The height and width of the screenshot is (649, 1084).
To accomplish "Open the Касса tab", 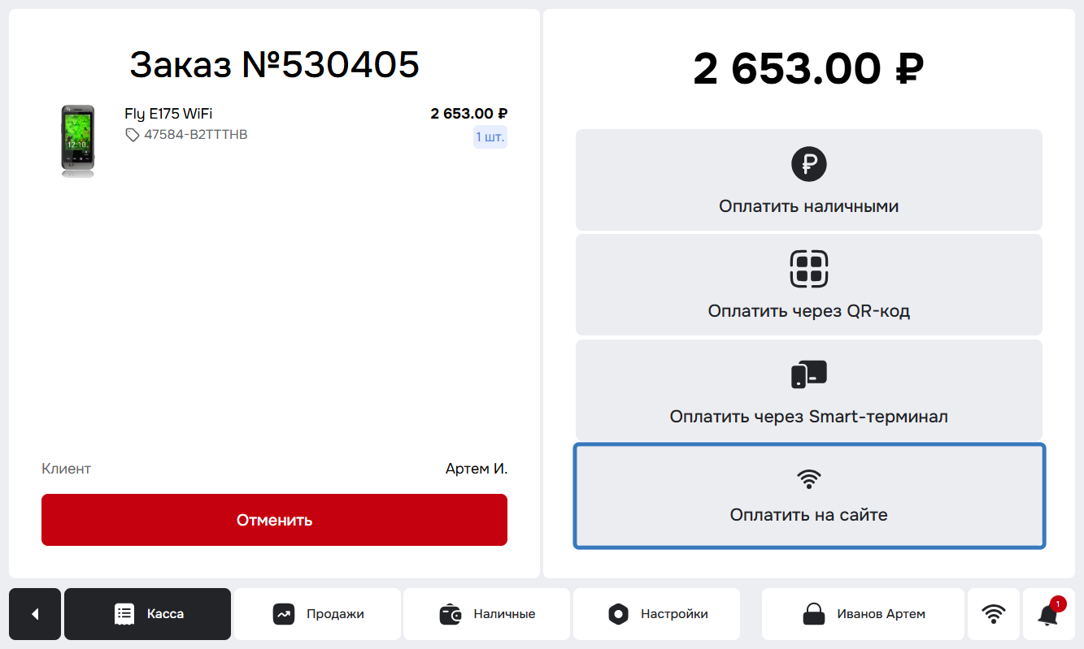I will pyautogui.click(x=147, y=614).
